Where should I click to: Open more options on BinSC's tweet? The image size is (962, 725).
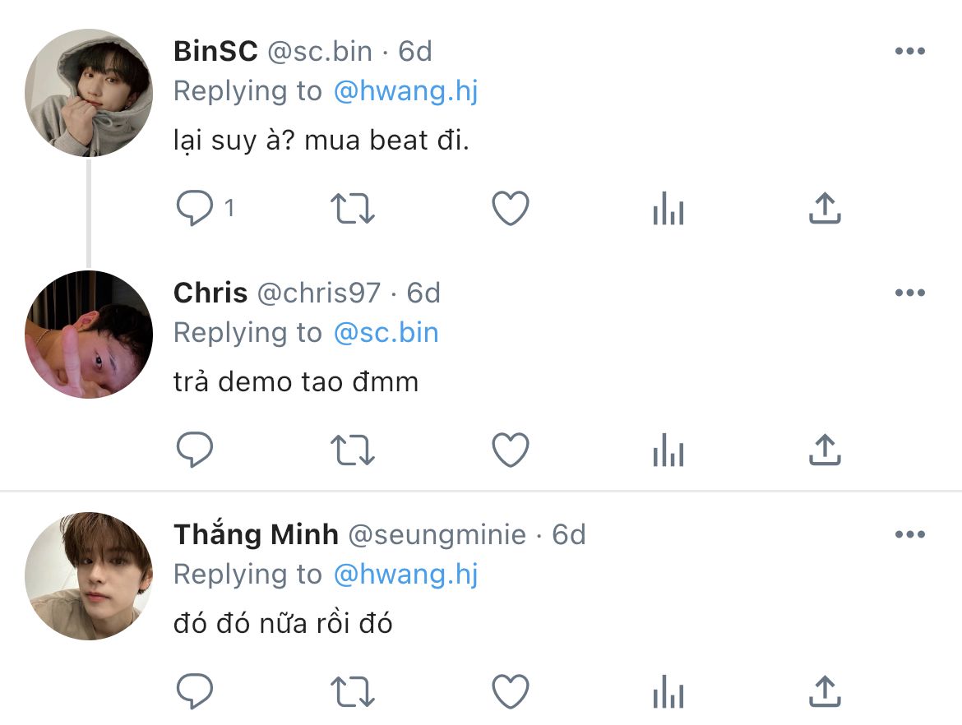[910, 51]
